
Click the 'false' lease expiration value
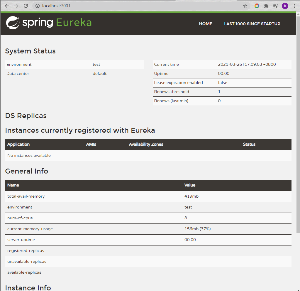[223, 83]
